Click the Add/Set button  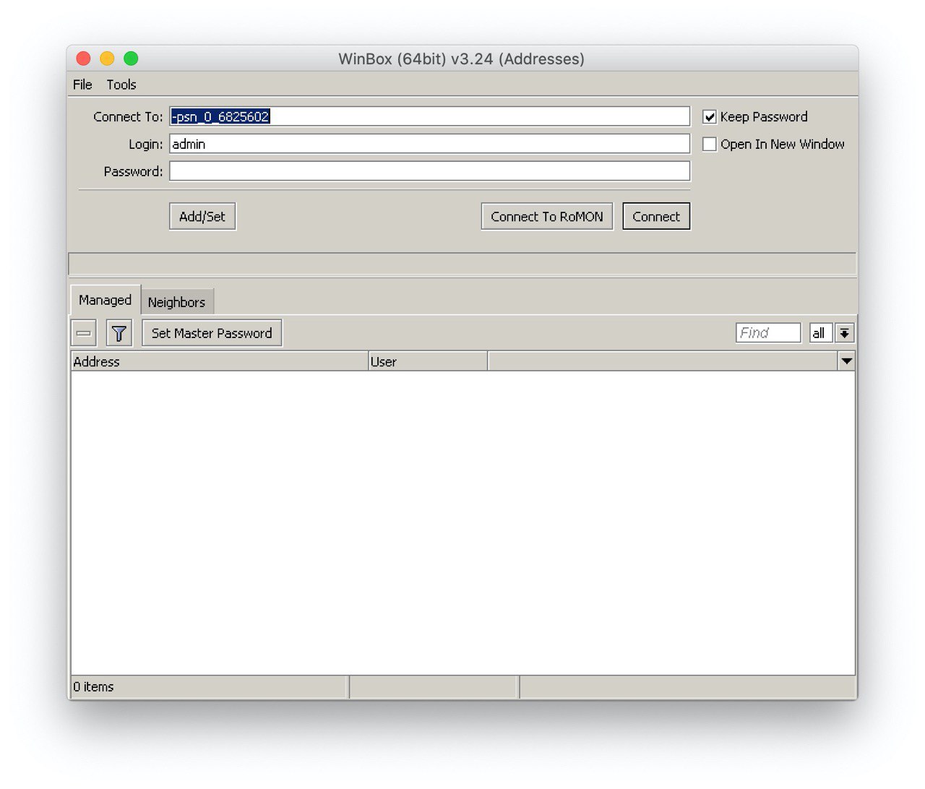pos(202,216)
